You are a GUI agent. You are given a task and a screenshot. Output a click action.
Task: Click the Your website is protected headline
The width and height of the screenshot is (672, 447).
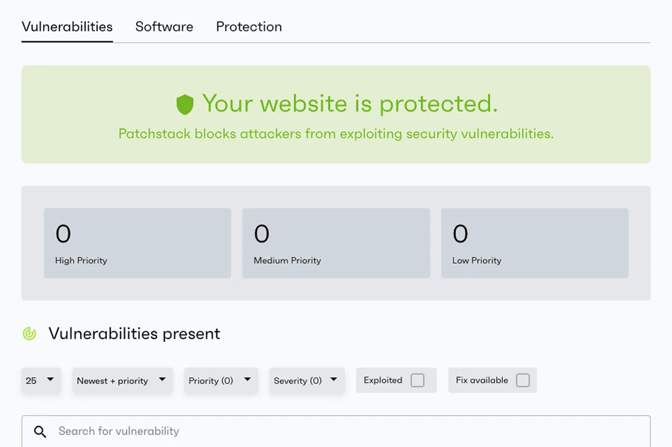tap(349, 104)
